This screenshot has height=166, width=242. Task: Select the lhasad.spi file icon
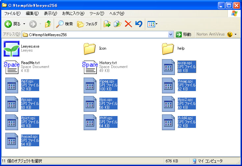tap(12, 141)
